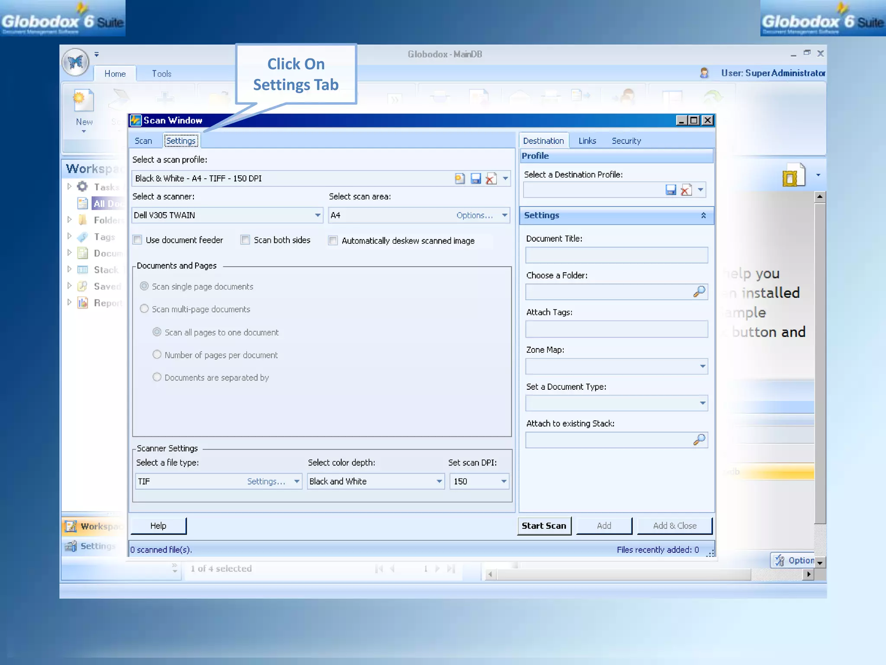Check Scan both sides option
The image size is (886, 665).
pos(245,240)
